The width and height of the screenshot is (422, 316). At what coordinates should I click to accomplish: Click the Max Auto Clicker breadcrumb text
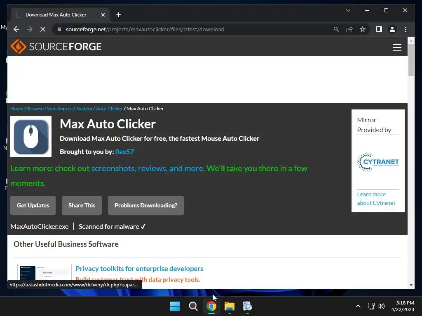tap(145, 109)
